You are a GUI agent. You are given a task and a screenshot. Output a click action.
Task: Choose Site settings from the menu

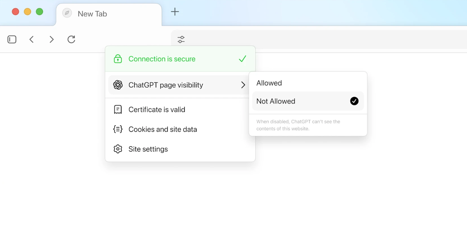[148, 149]
